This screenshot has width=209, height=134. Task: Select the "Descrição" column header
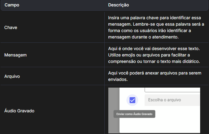118,5
